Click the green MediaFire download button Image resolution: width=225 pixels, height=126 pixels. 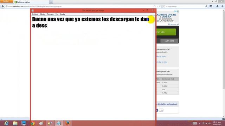[166, 32]
